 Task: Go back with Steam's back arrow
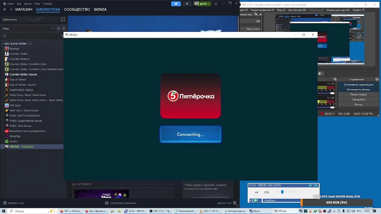click(4, 10)
